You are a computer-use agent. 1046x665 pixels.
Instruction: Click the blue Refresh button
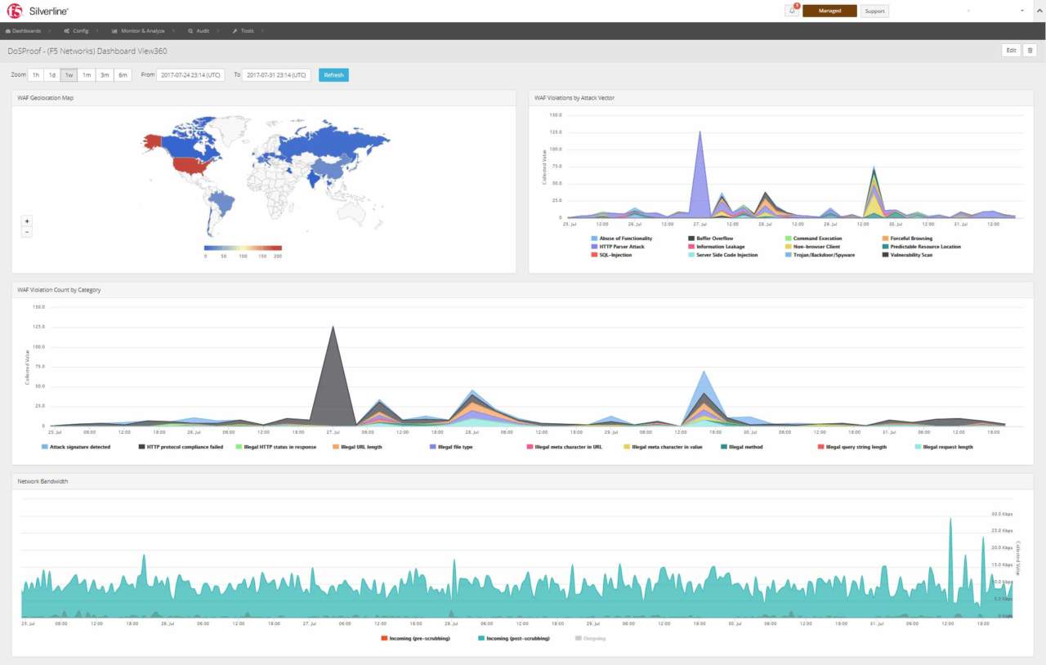click(333, 75)
